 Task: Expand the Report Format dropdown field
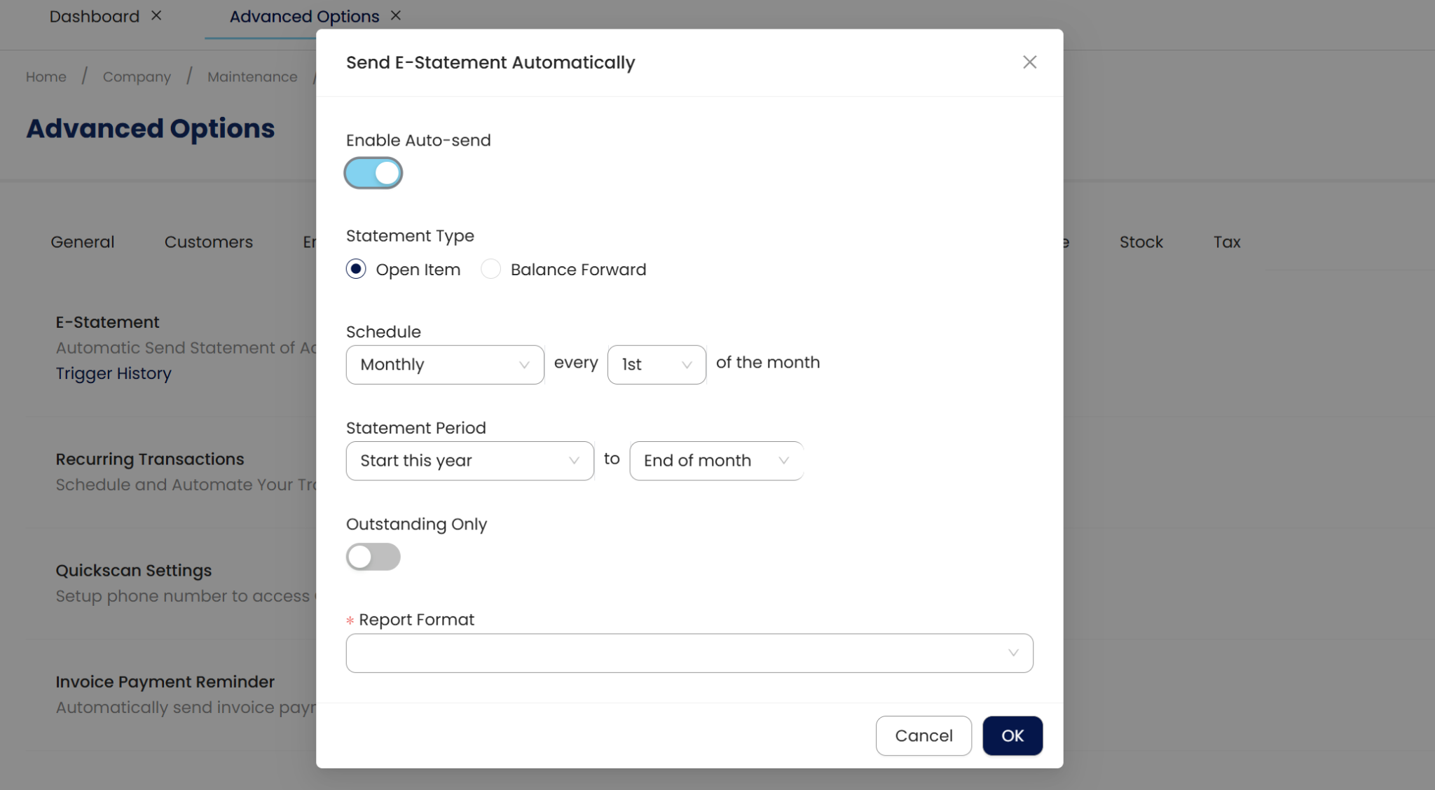689,653
